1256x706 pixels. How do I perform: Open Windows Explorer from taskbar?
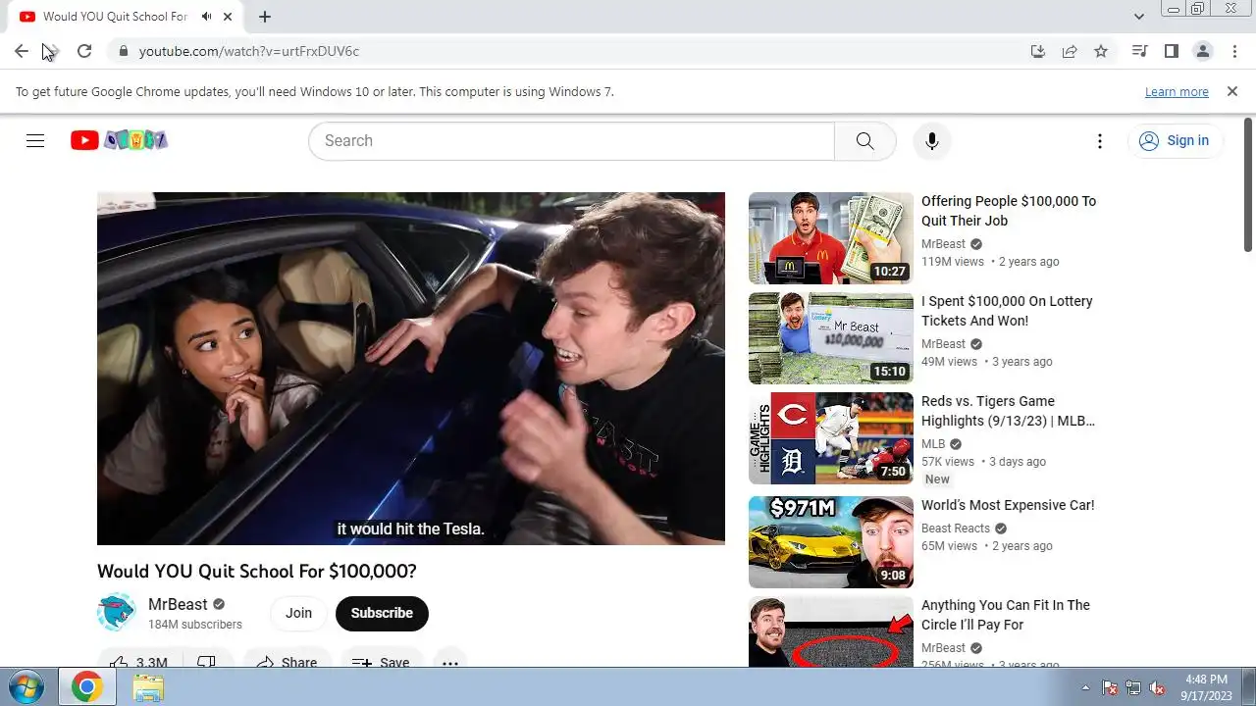point(148,687)
